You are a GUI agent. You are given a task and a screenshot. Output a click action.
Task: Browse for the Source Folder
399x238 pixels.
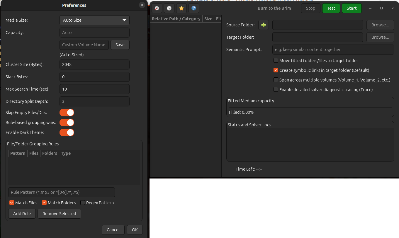point(380,25)
